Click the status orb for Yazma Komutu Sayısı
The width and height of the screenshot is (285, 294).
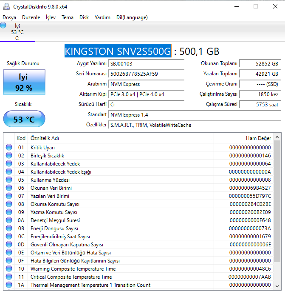click(9, 212)
